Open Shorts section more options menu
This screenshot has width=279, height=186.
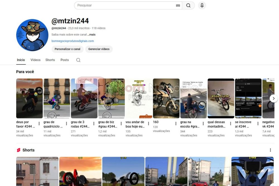point(270,150)
